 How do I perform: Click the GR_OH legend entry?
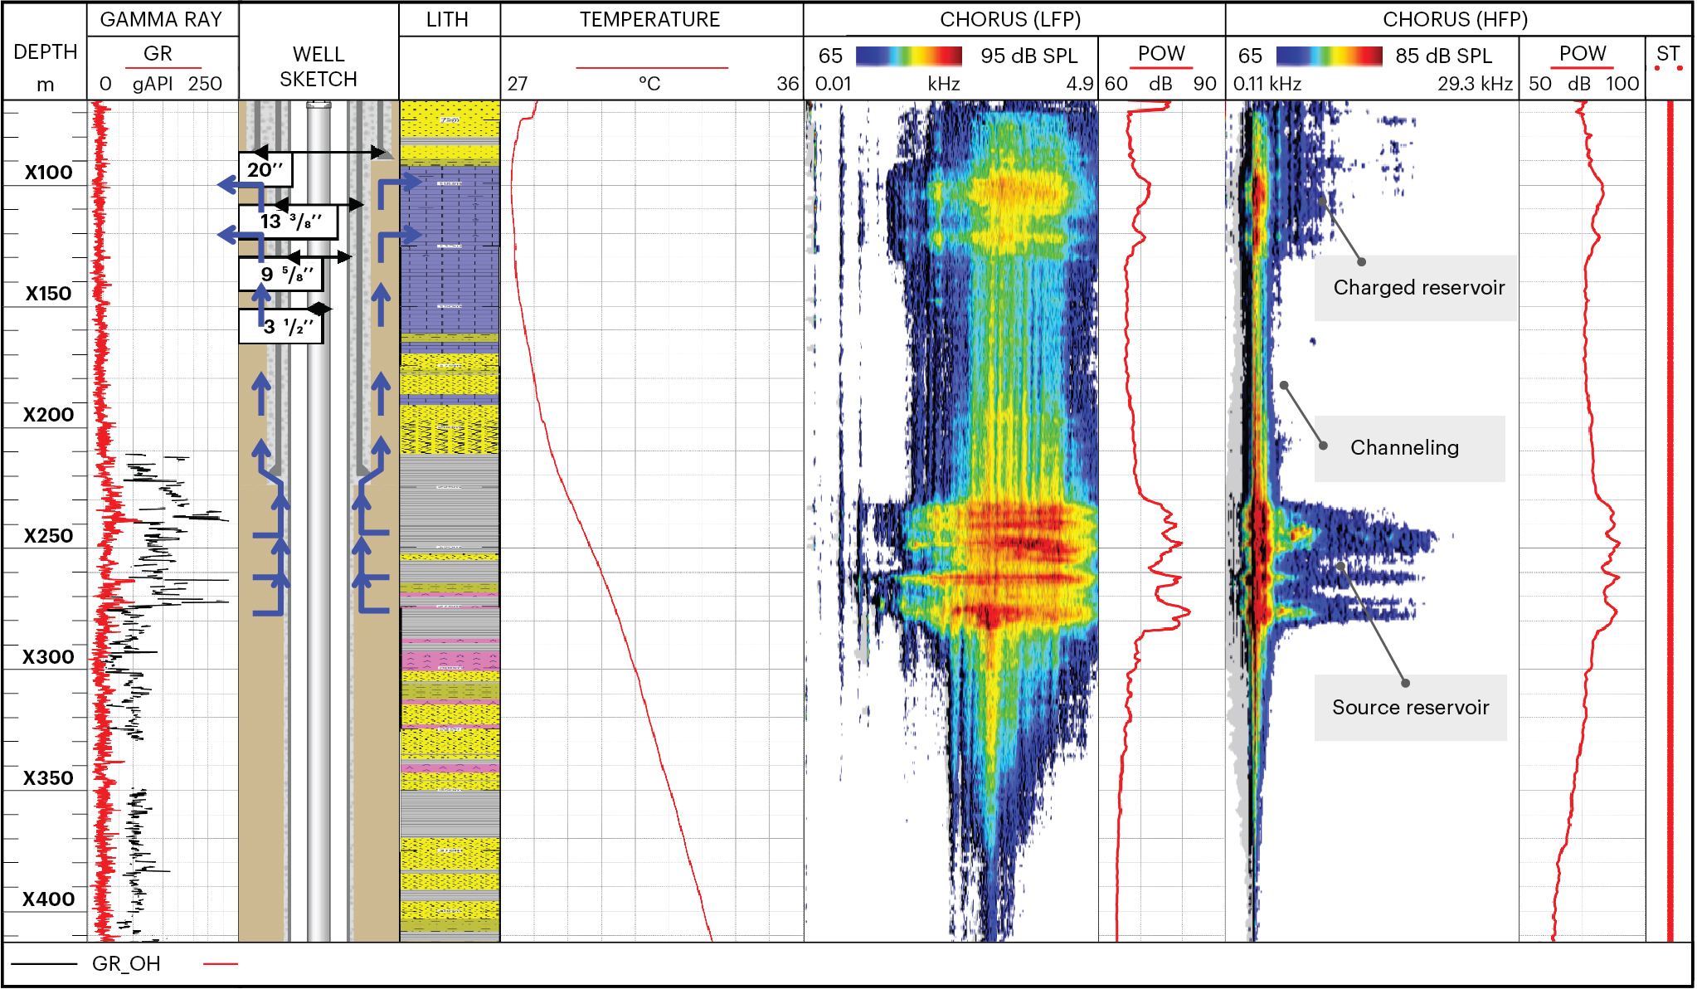(x=126, y=964)
